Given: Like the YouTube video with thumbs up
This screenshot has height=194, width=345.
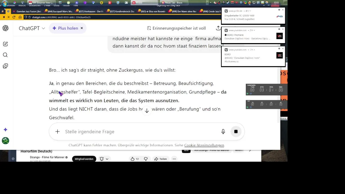Looking at the screenshot, I should pos(134,159).
